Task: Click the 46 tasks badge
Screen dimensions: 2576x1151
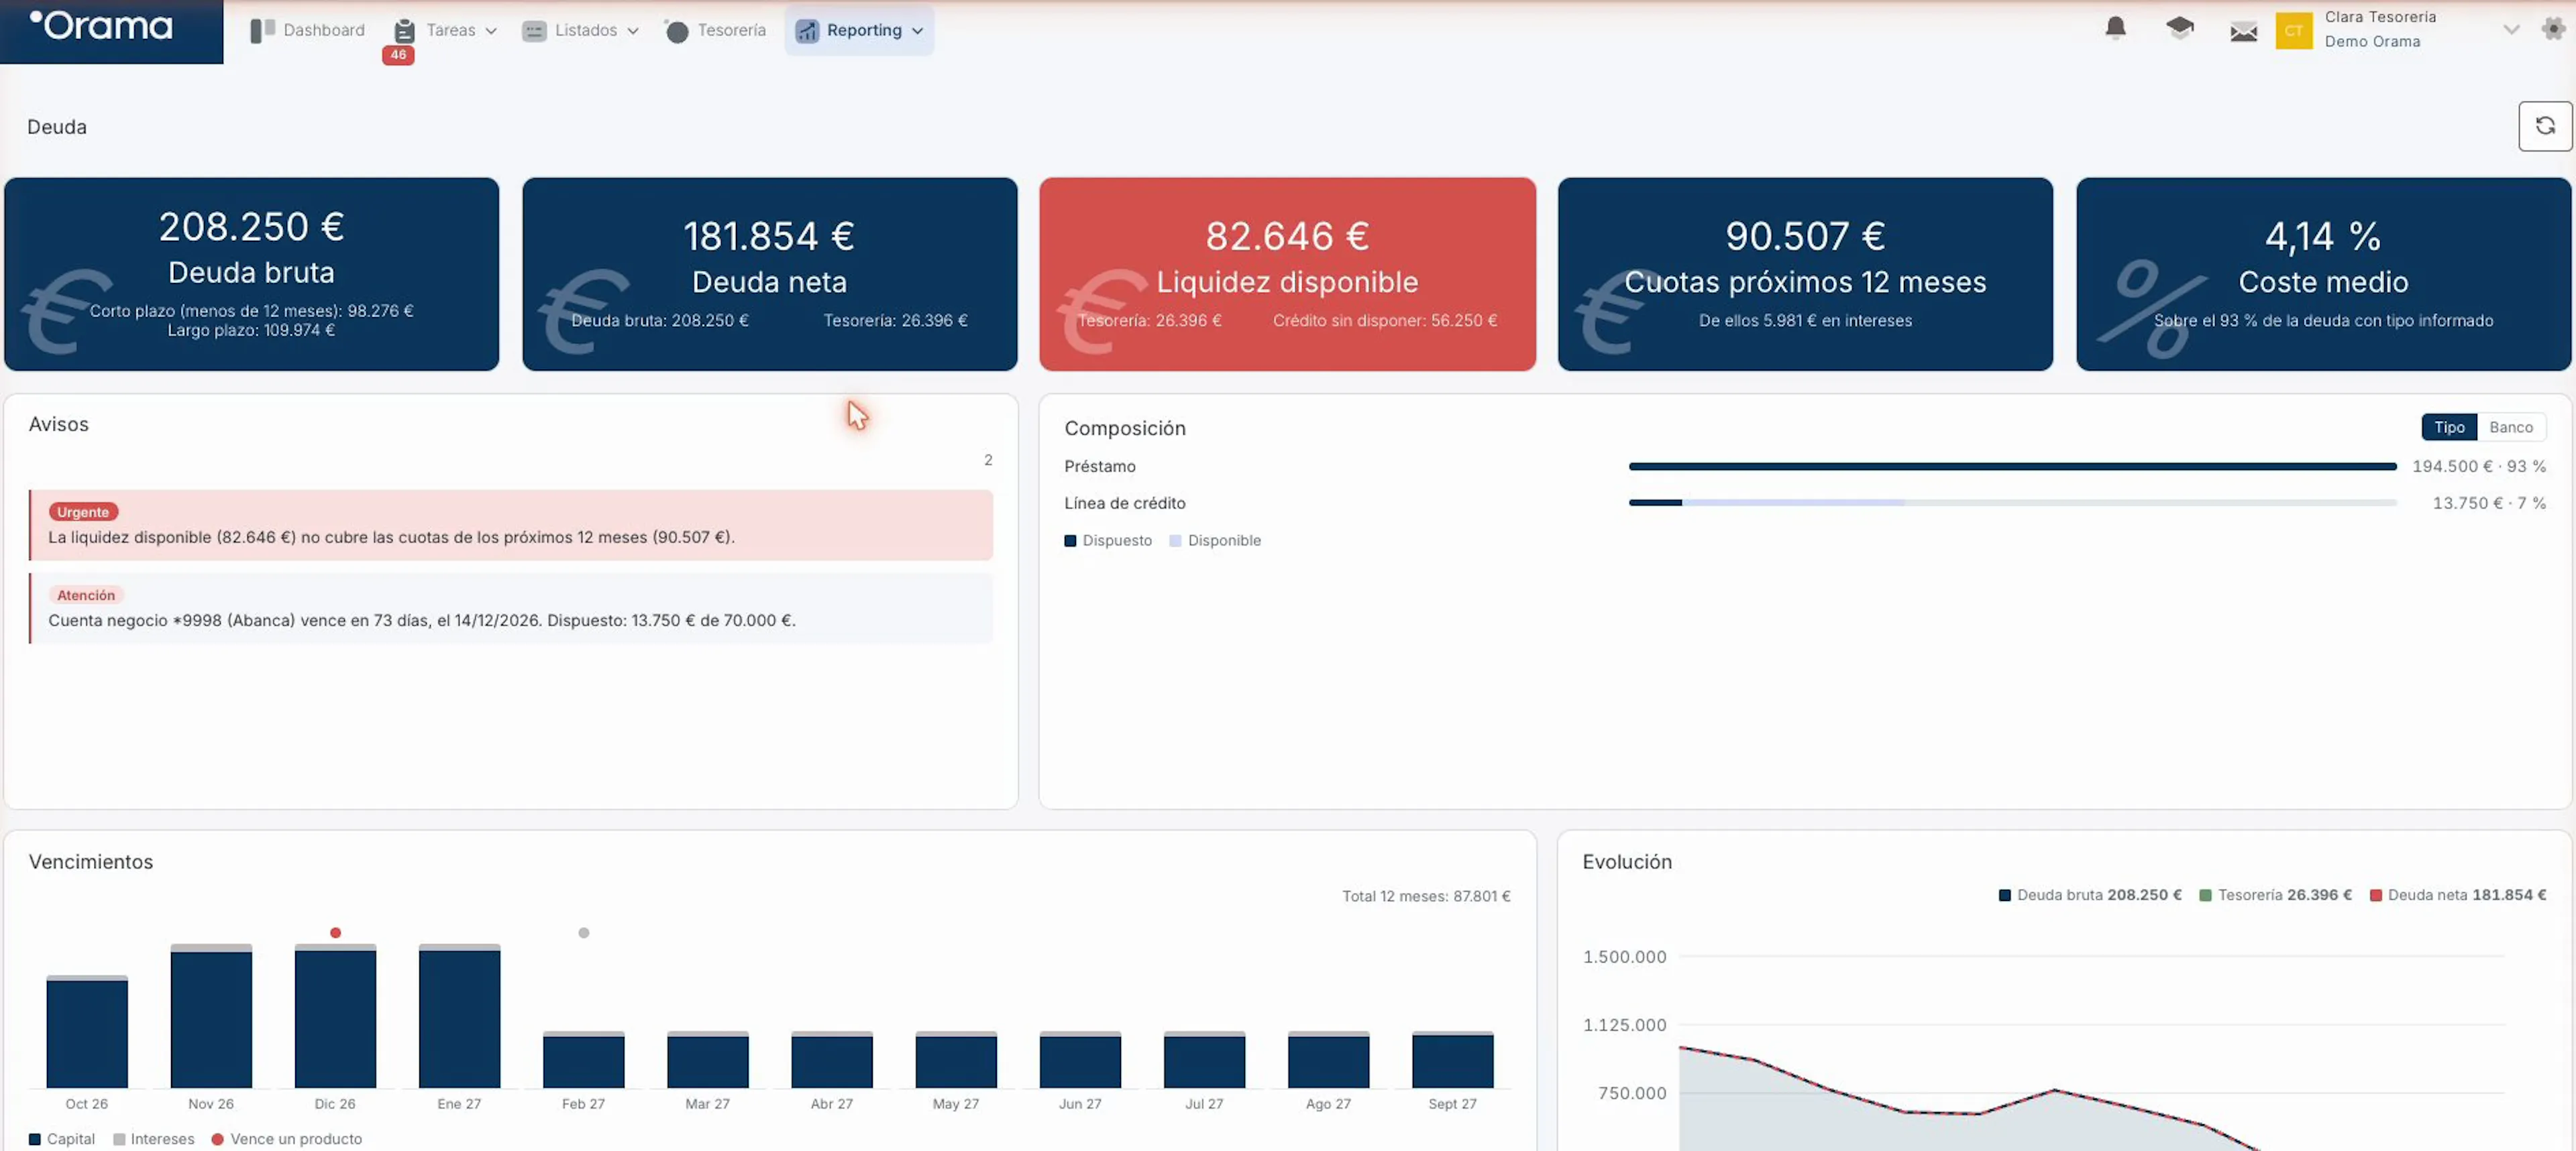Action: pos(398,55)
